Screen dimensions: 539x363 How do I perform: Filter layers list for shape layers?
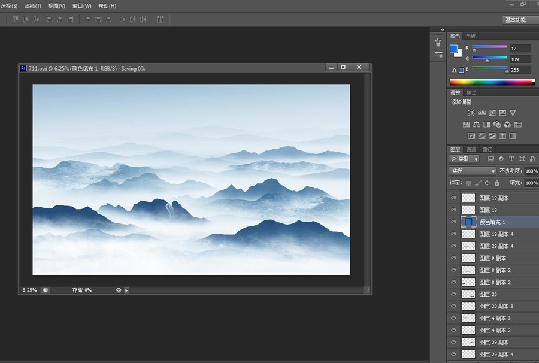tap(522, 159)
